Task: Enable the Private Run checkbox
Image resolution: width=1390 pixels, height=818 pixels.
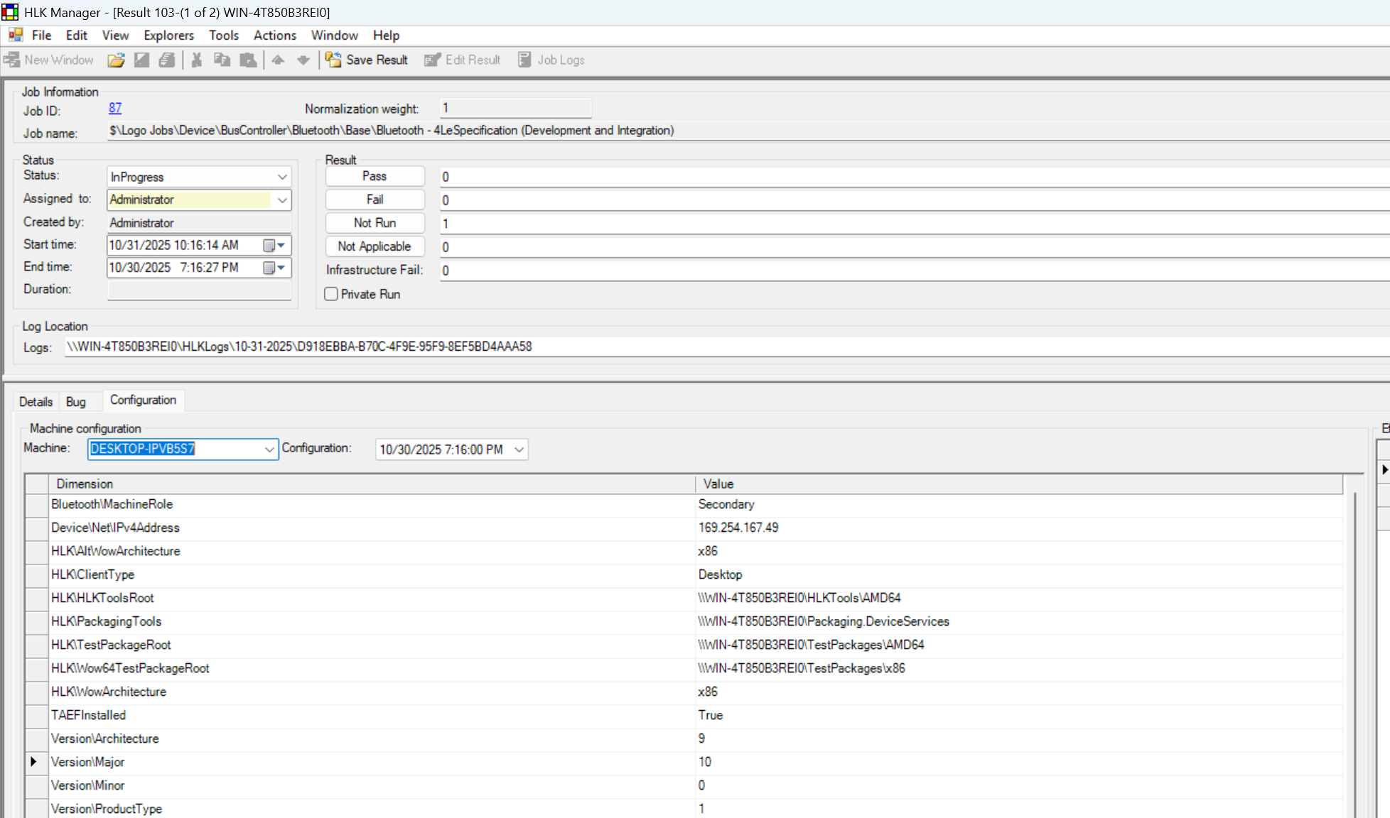Action: click(331, 294)
